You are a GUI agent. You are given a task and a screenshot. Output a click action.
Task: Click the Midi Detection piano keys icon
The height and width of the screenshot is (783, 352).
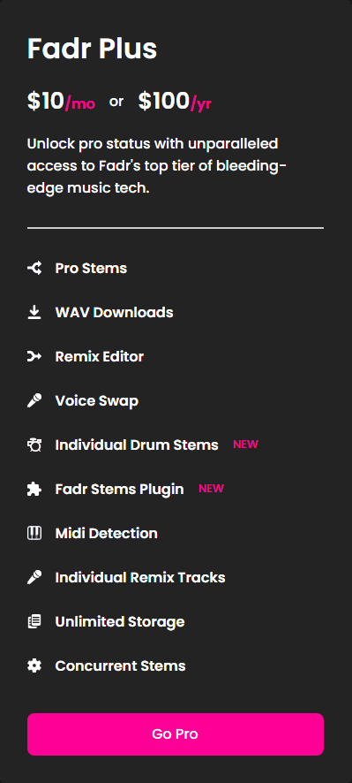(x=34, y=533)
